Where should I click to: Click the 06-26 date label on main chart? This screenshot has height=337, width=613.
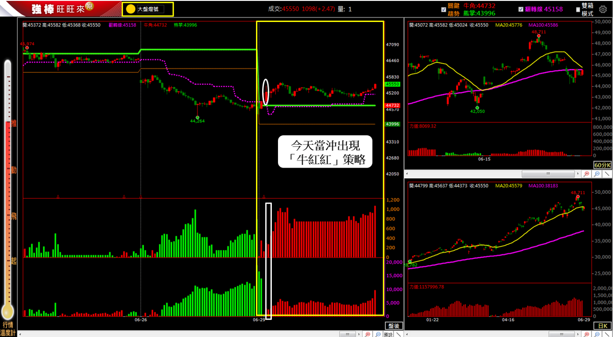click(x=141, y=320)
